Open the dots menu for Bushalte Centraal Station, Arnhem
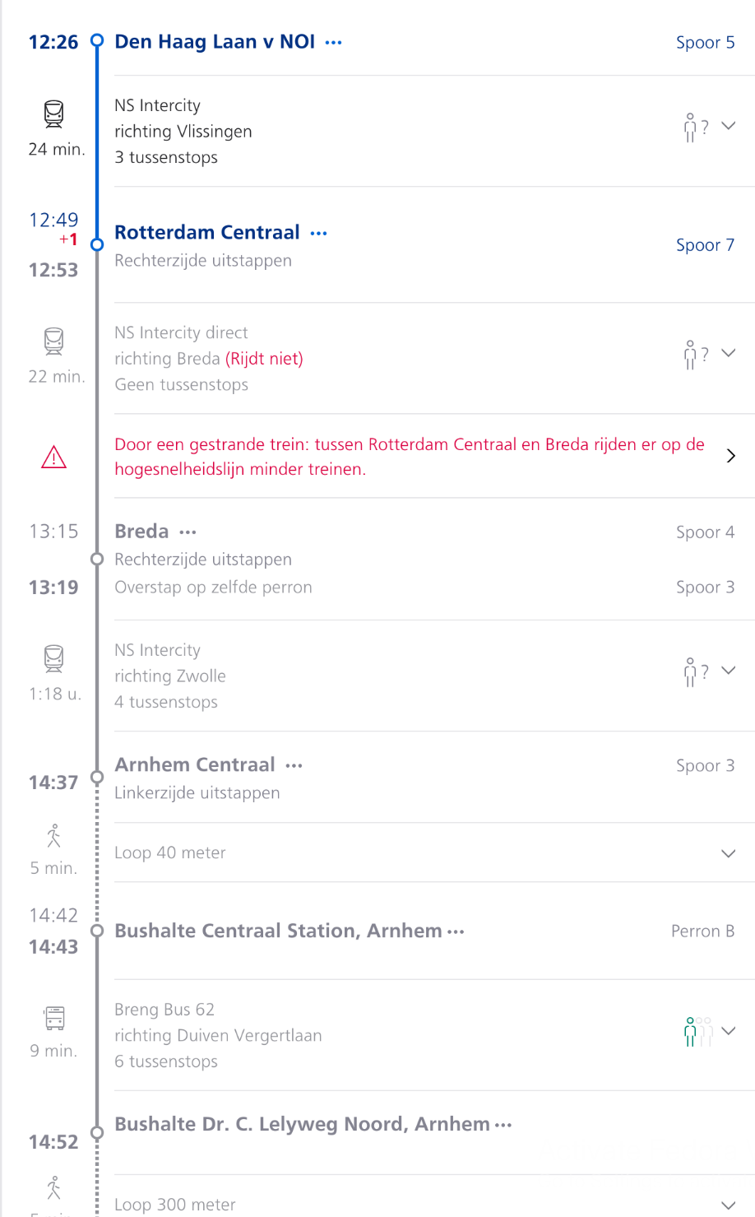 click(x=456, y=932)
